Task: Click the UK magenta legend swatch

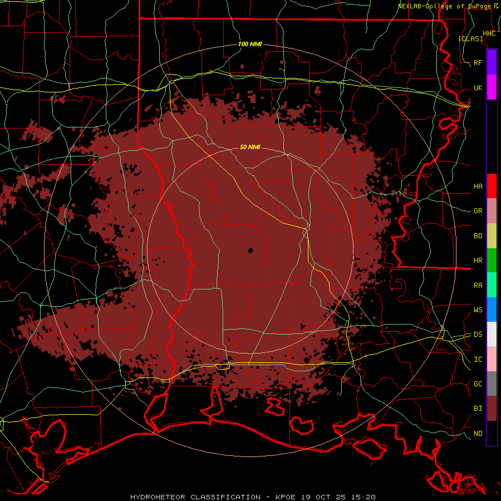Action: tap(492, 87)
